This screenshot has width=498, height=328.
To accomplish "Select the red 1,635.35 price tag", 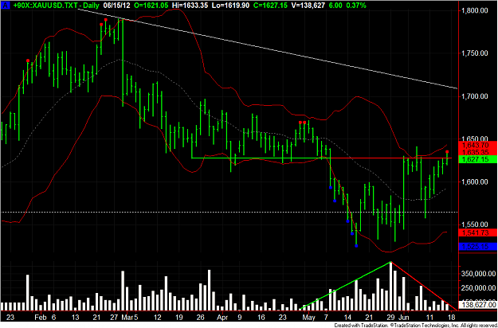I will [x=479, y=152].
